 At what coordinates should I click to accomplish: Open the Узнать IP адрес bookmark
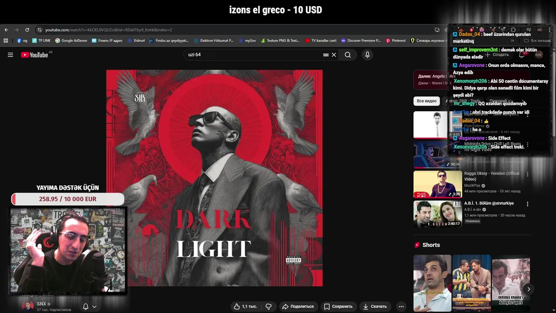pos(107,40)
